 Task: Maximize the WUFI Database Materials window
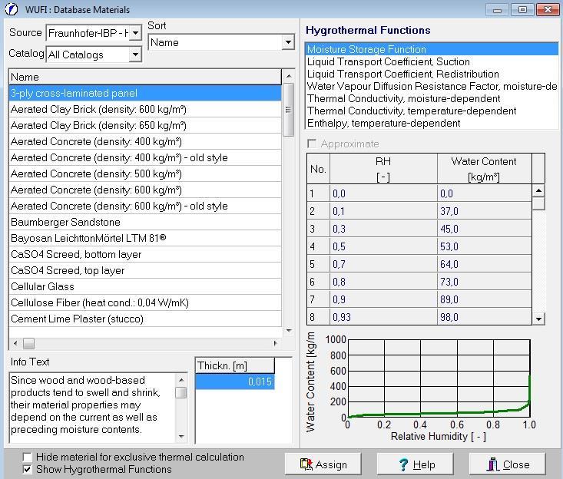coord(522,10)
